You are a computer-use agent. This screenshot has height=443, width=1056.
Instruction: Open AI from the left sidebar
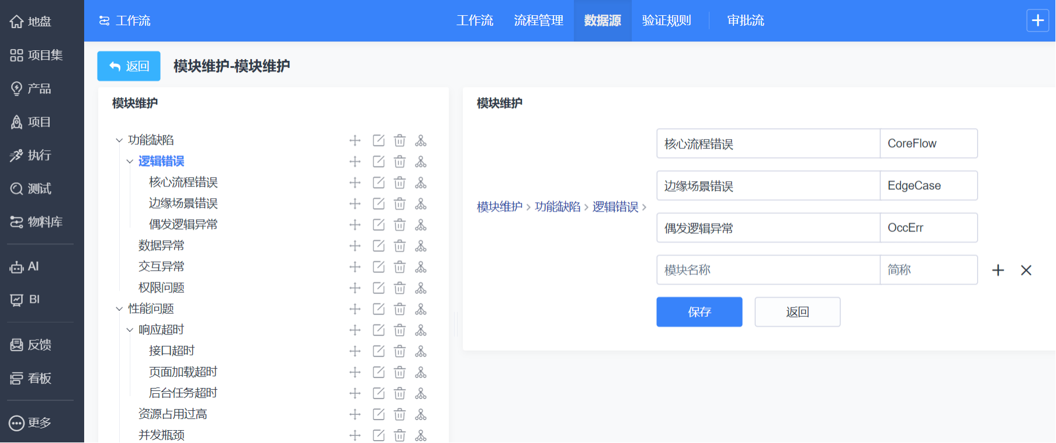pyautogui.click(x=33, y=267)
